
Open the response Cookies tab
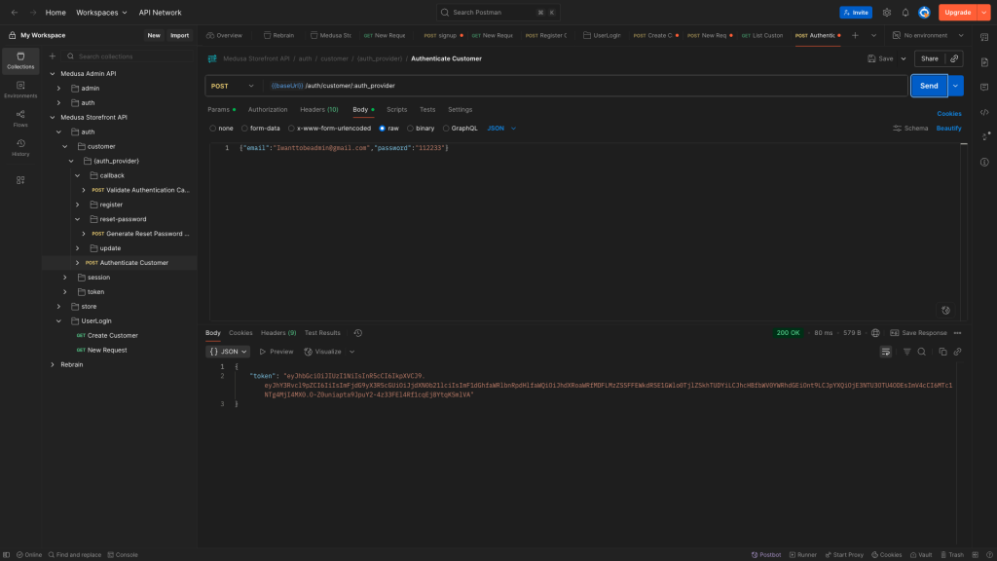[240, 333]
